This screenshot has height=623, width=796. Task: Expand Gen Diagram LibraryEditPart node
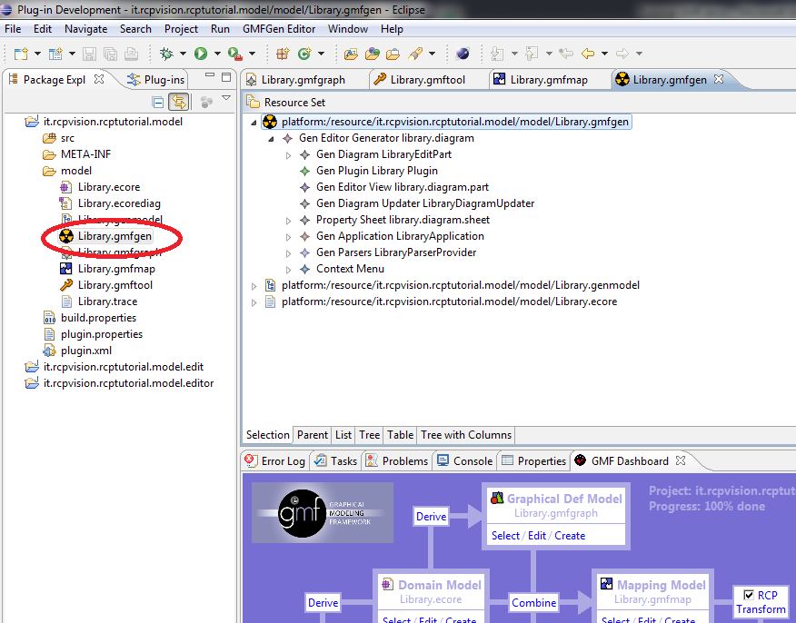pos(288,155)
